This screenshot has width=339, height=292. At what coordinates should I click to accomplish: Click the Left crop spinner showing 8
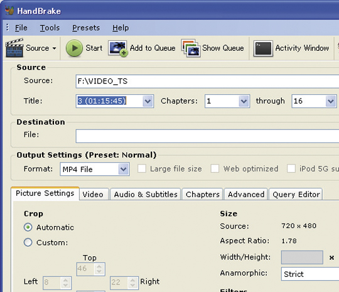[x=57, y=283]
